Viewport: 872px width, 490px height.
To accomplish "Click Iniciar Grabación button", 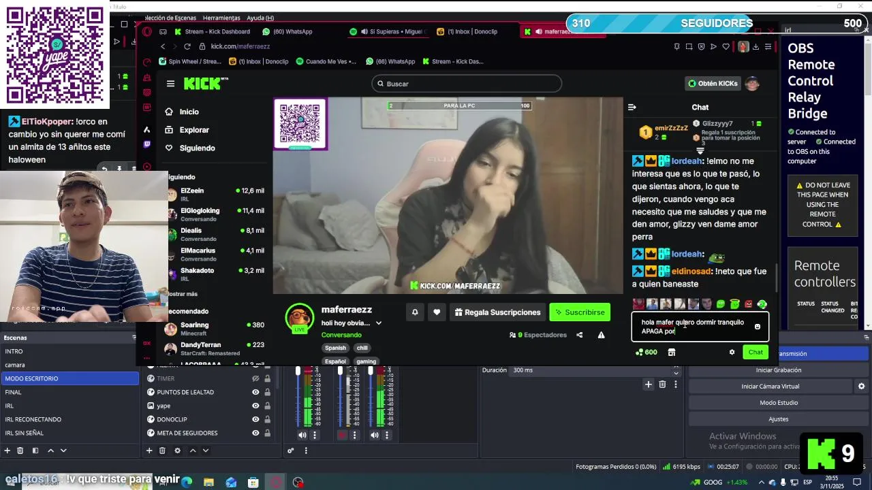I will pyautogui.click(x=778, y=370).
